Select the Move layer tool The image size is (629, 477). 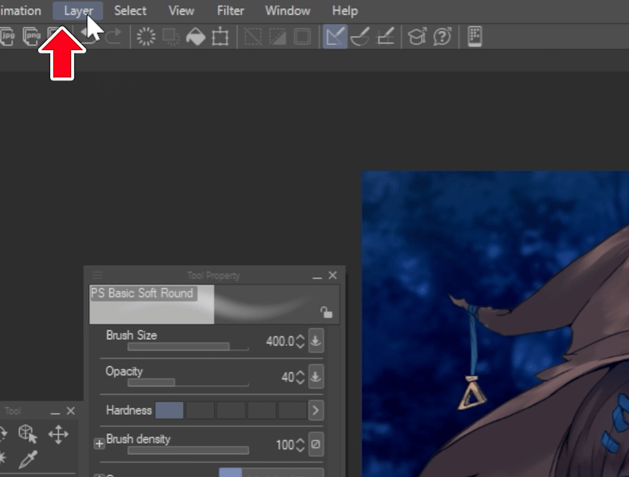pyautogui.click(x=58, y=434)
